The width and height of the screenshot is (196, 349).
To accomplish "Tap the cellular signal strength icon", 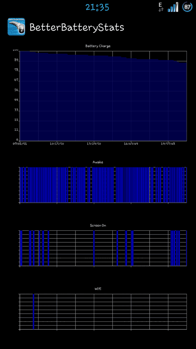I will point(173,7).
